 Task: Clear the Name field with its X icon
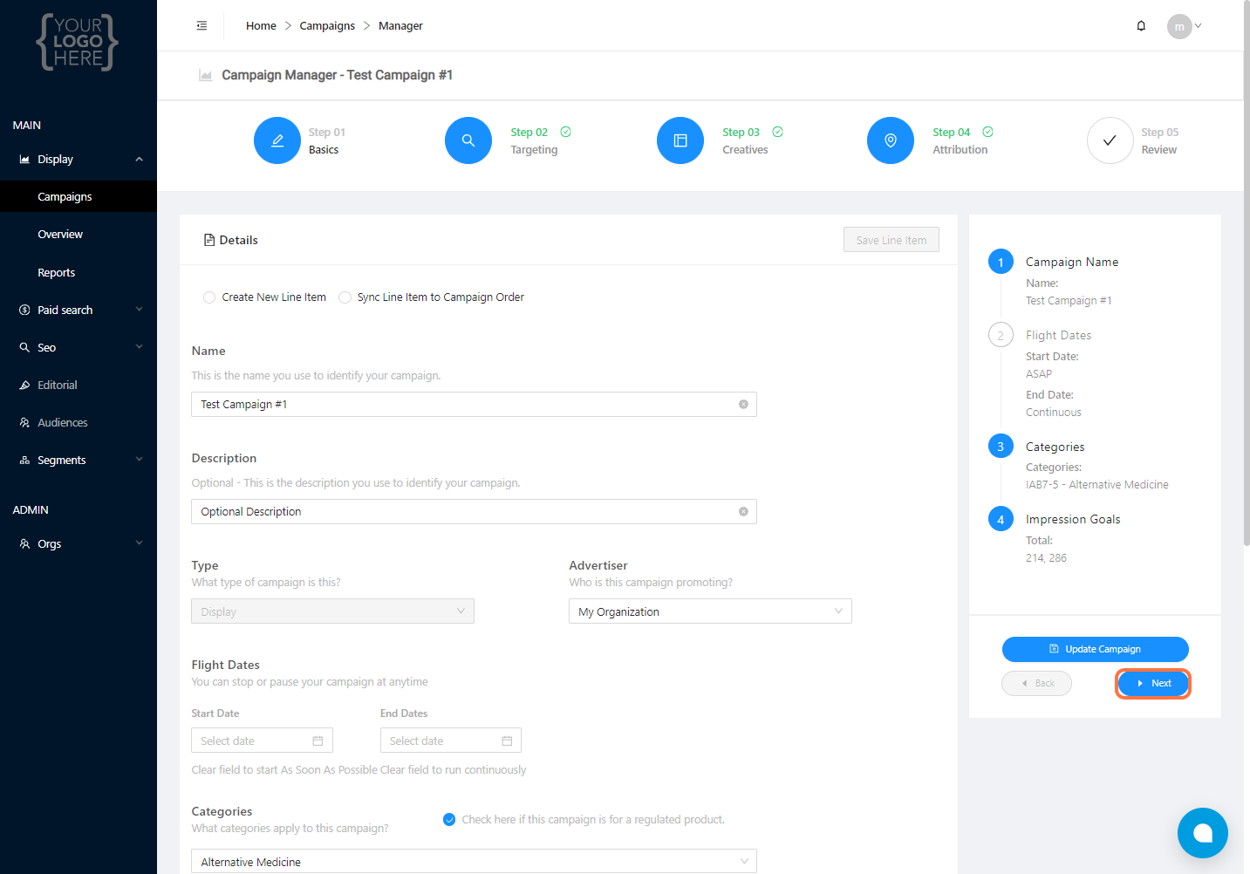[743, 405]
